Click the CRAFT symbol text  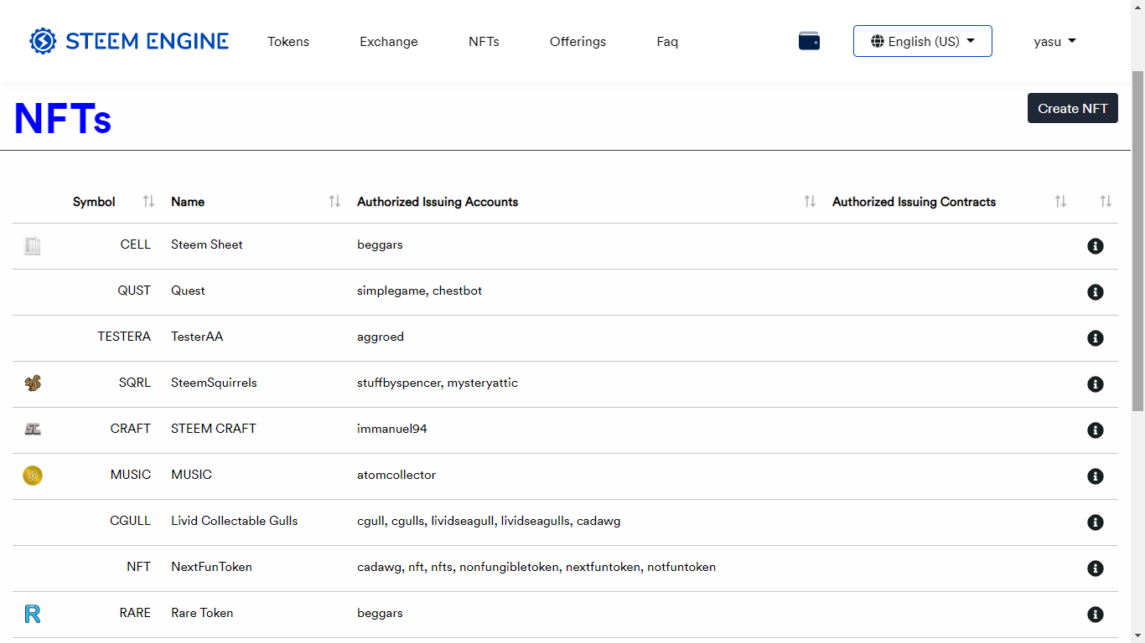coord(131,429)
